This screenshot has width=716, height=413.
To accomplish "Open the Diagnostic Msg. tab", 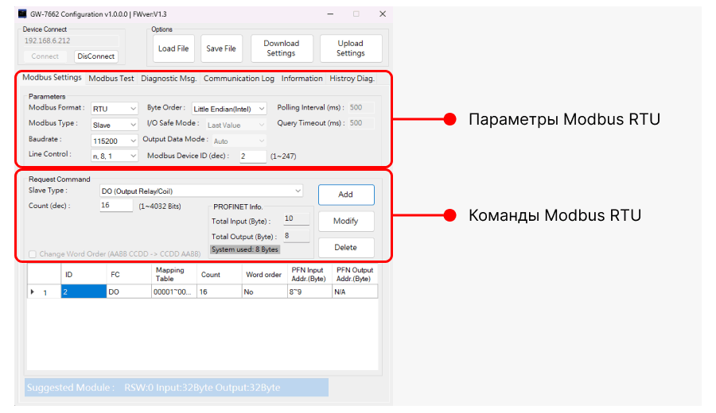I will coord(169,79).
